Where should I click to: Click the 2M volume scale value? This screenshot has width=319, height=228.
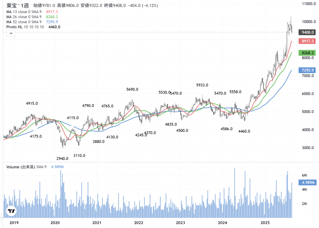coord(304,204)
